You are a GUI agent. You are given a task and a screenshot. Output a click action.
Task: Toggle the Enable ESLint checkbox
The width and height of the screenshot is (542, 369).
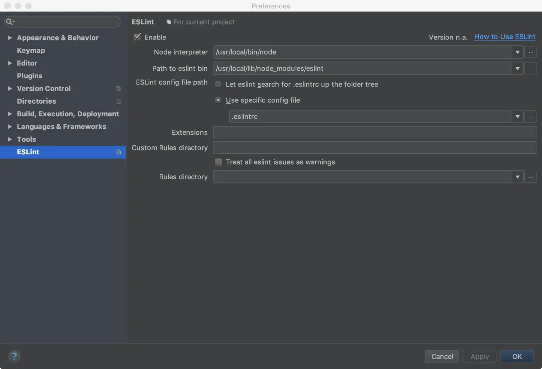pos(137,37)
